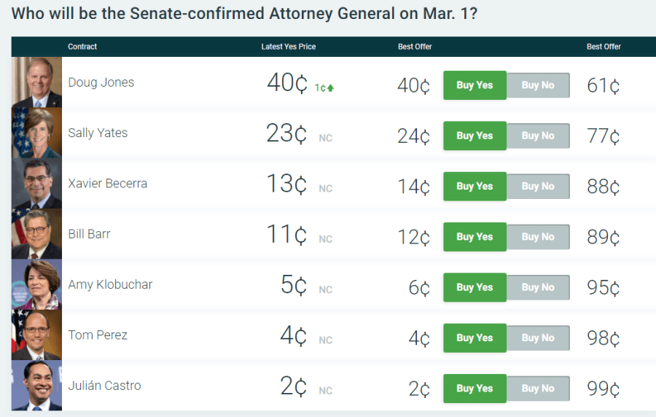Buy Yes on the Bill Barr contract
656x417 pixels.
pos(475,237)
